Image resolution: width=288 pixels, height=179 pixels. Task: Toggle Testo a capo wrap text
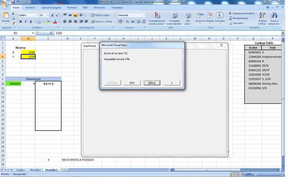(x=100, y=15)
